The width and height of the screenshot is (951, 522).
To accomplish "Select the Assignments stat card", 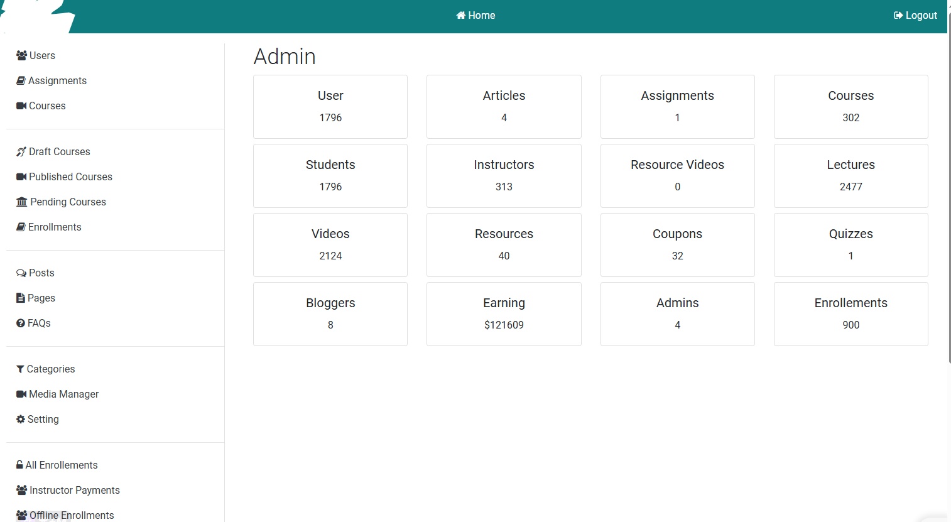I will pos(678,107).
